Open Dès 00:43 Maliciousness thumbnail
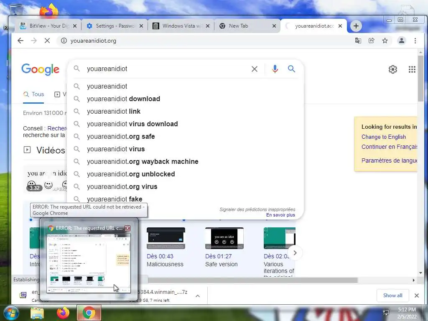This screenshot has height=321, width=428. (x=166, y=238)
